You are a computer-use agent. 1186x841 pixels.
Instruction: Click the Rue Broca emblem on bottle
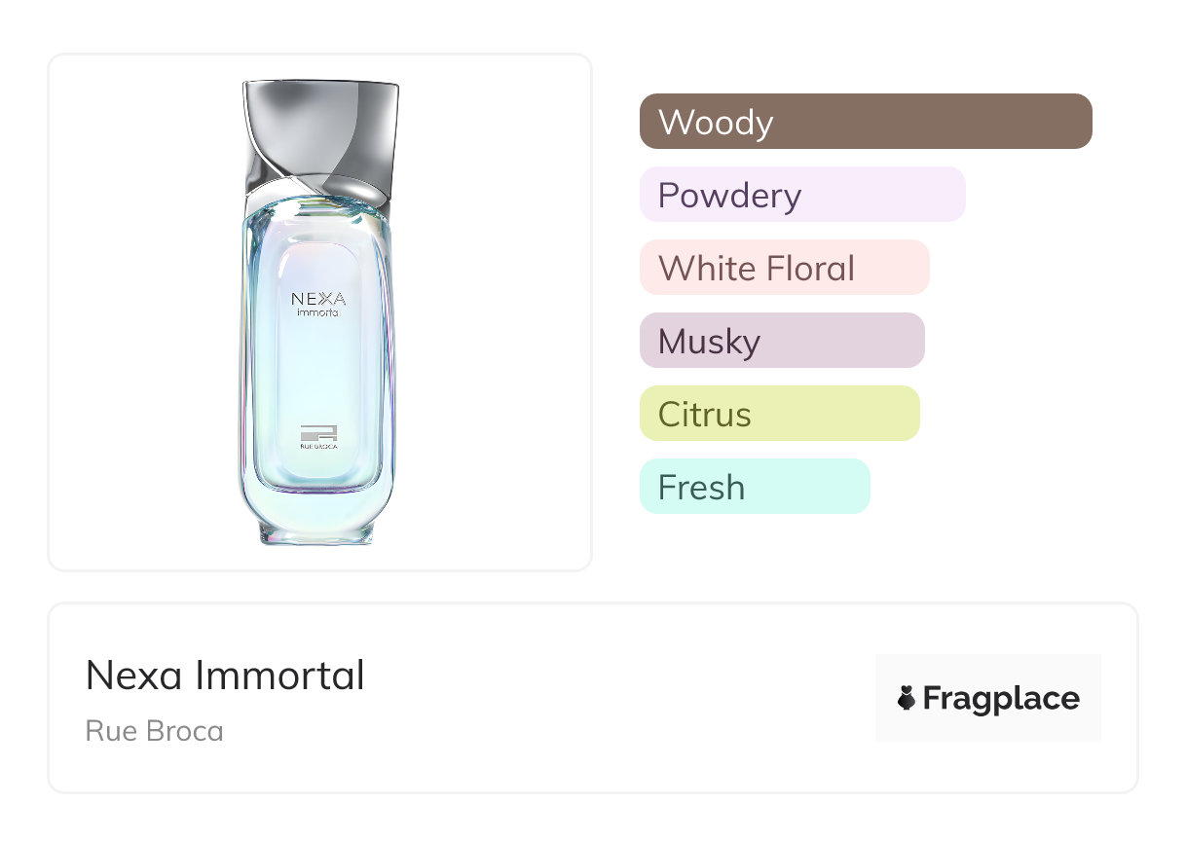pos(318,432)
